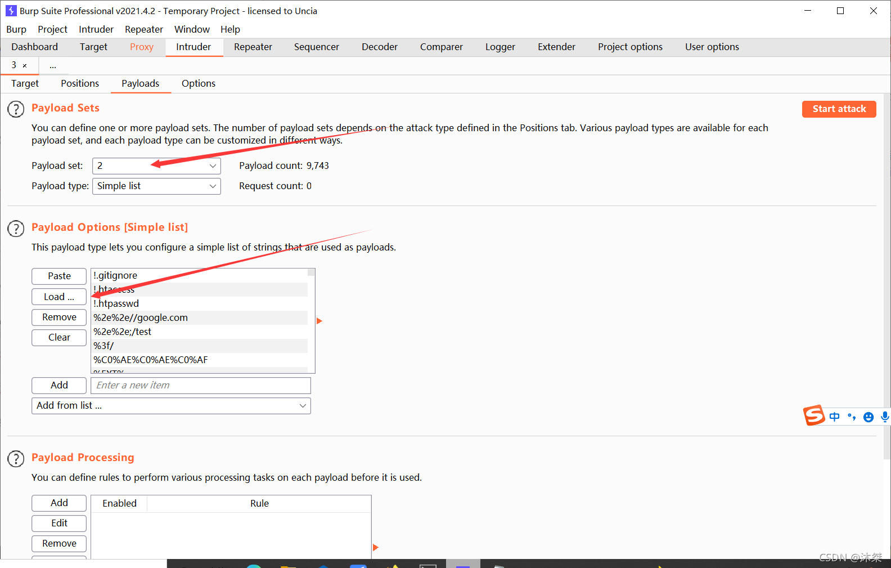Open help for Payload Processing section

16,459
